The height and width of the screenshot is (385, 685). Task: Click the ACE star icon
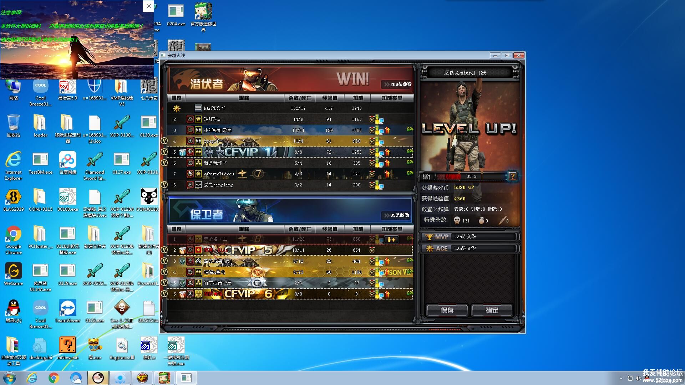(429, 248)
